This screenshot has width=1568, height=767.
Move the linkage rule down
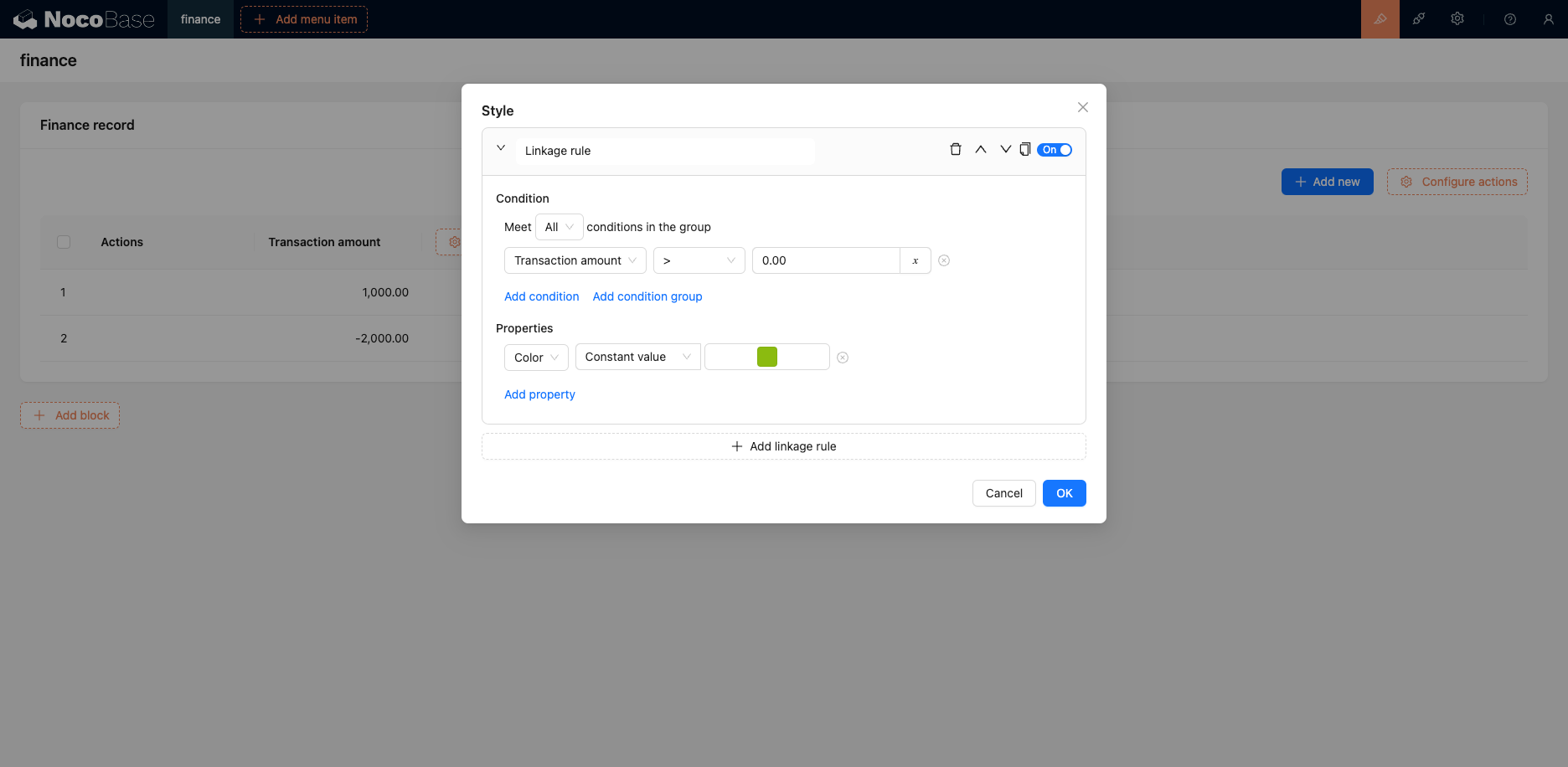tap(1005, 150)
